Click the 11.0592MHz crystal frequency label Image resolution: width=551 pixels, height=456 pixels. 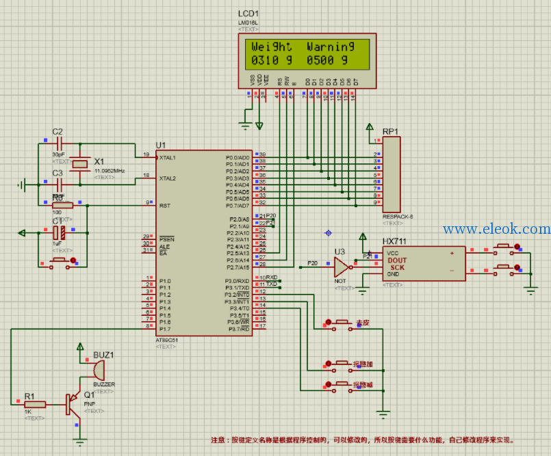point(110,171)
